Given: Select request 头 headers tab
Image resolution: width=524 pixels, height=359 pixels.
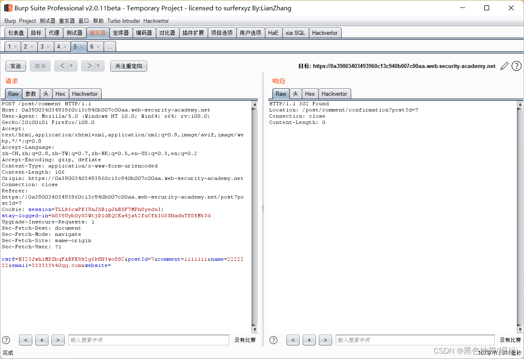Looking at the screenshot, I should [x=46, y=94].
